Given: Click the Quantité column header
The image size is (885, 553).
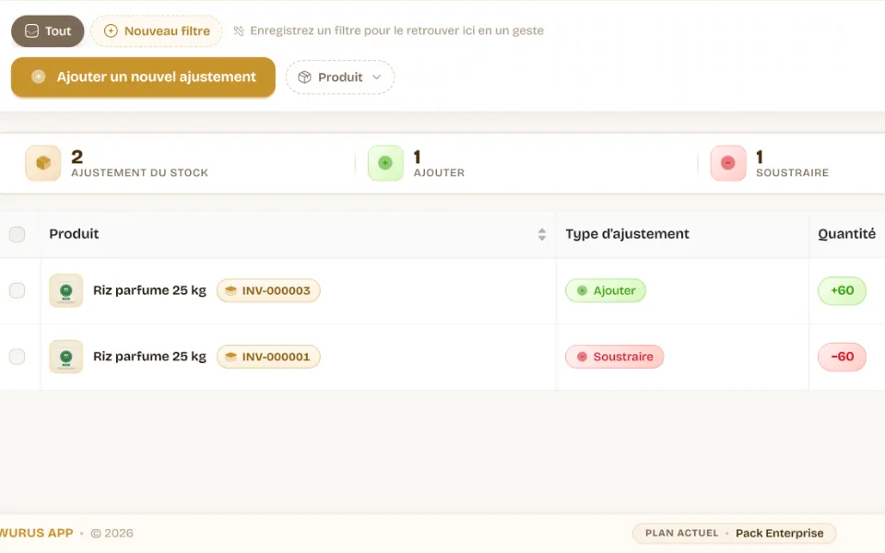Looking at the screenshot, I should pos(846,234).
